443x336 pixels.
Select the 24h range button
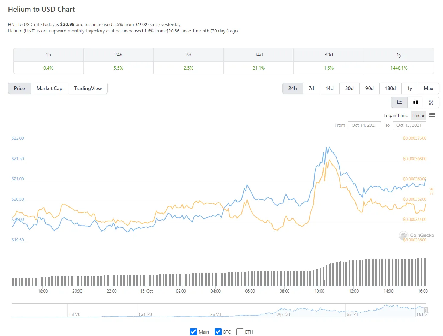coord(292,88)
